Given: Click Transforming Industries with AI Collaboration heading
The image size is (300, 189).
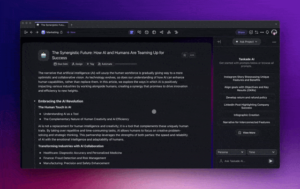Looking at the screenshot, I should (x=71, y=146).
